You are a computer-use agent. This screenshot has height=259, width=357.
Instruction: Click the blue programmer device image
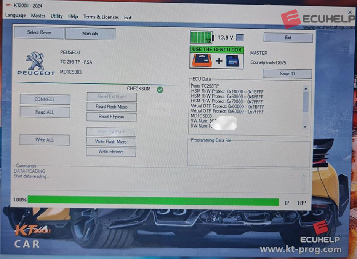233,61
